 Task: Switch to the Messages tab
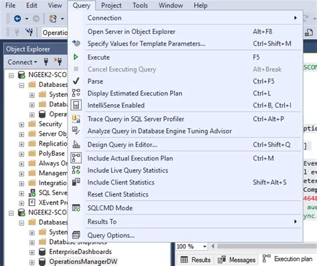(237, 260)
